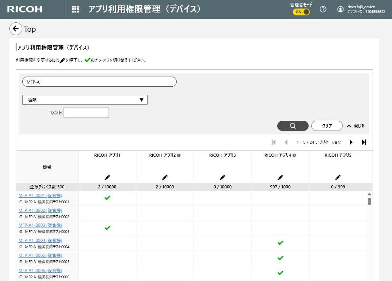
Task: Open the app launcher grid icon
Action: tap(75, 9)
